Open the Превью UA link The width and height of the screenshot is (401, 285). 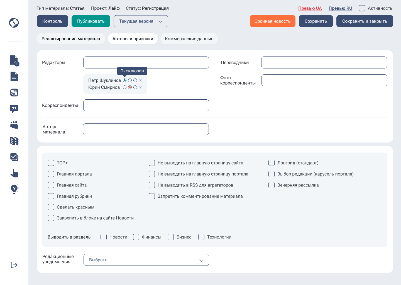point(310,8)
